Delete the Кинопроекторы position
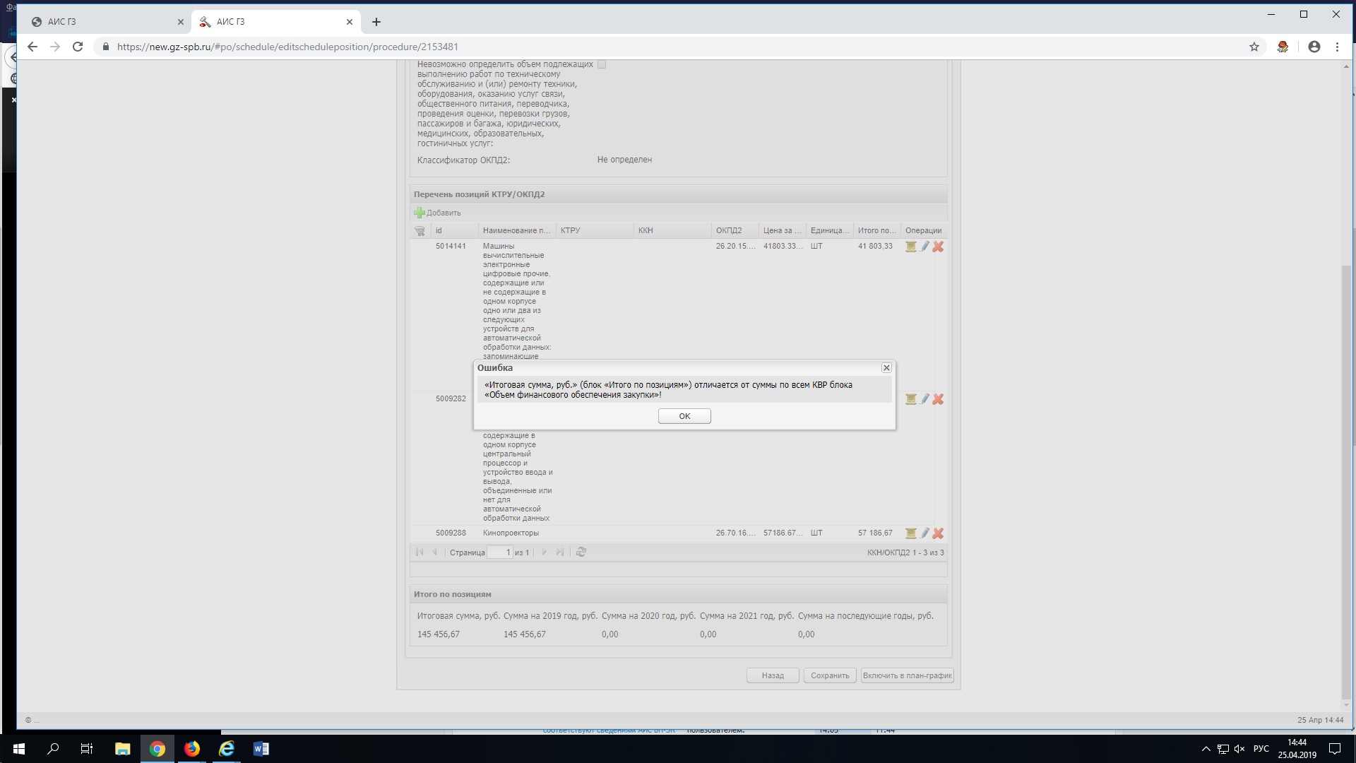The height and width of the screenshot is (763, 1356). coord(938,533)
